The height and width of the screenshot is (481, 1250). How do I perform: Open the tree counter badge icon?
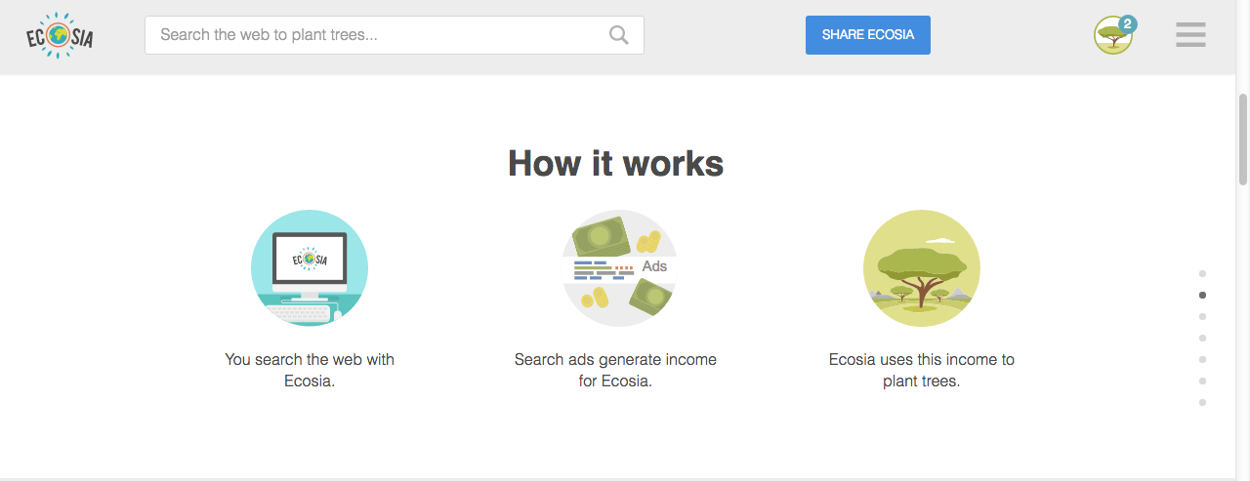point(1114,34)
